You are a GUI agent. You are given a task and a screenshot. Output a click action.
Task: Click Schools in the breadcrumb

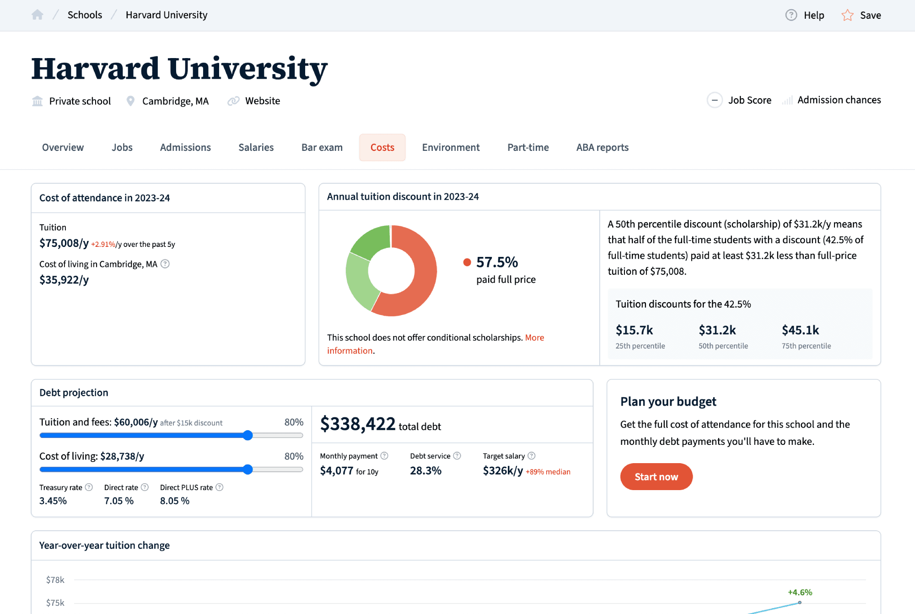click(85, 15)
